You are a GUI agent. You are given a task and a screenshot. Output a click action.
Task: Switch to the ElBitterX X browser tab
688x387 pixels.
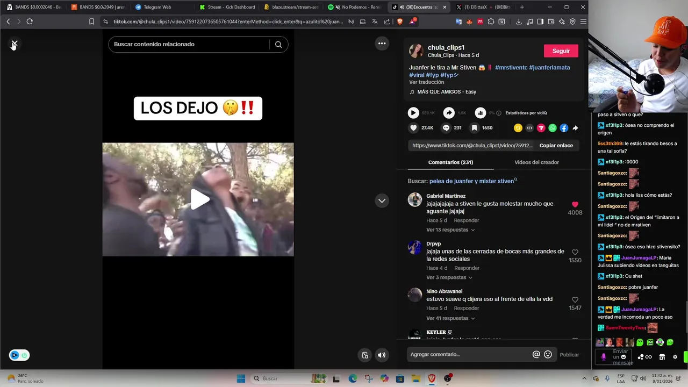pos(484,8)
